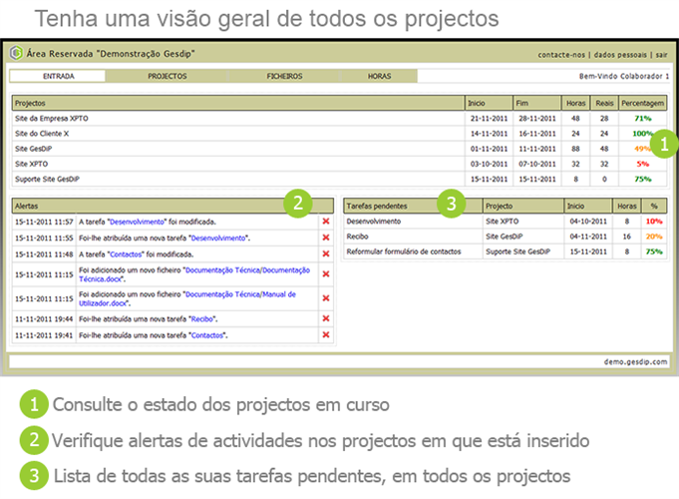
Task: Log out using the sair link
Action: tap(661, 54)
